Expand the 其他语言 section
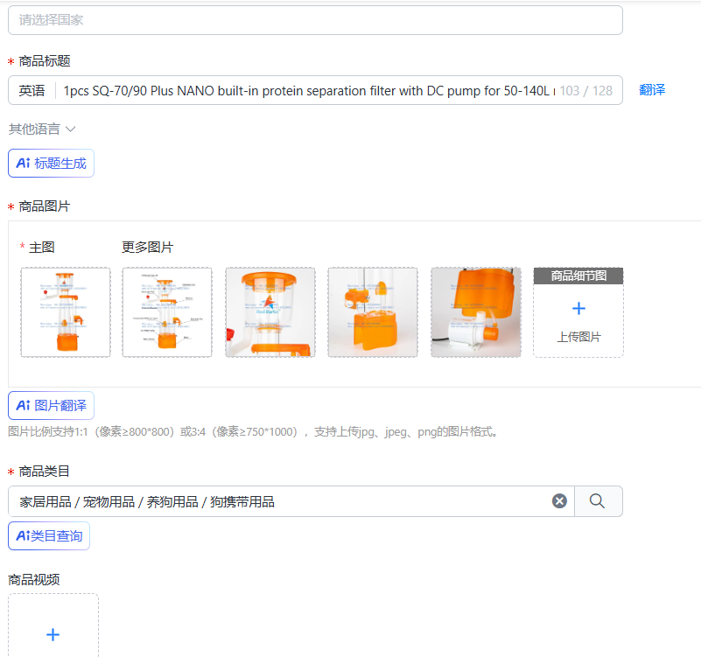This screenshot has width=701, height=657. (42, 129)
